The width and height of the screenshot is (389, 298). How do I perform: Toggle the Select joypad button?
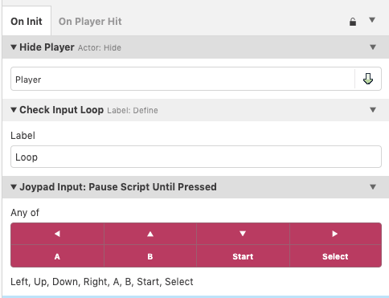tap(335, 256)
